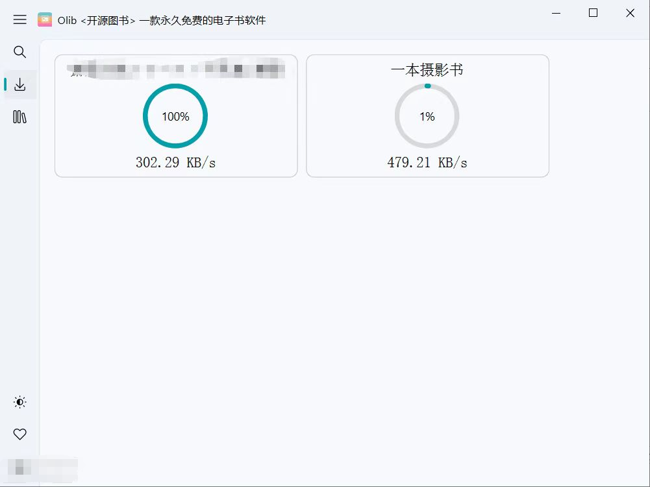Open the downloads page in sidebar
The height and width of the screenshot is (487, 650).
click(x=20, y=84)
